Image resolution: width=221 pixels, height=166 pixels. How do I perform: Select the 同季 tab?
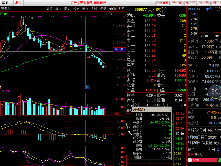click(218, 9)
